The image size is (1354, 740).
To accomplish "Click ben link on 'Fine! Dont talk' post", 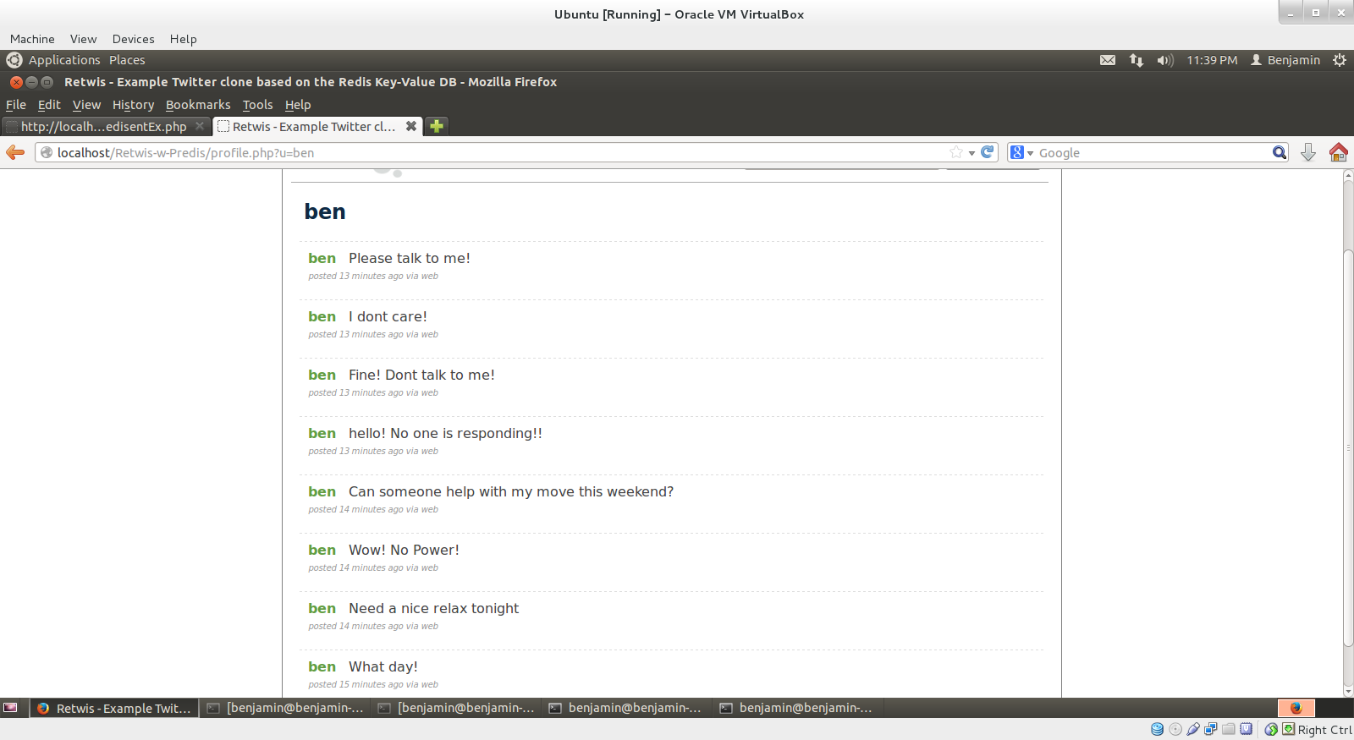I will click(x=322, y=375).
